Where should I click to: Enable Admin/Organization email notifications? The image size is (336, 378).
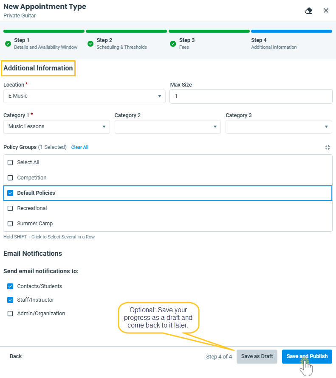11,314
